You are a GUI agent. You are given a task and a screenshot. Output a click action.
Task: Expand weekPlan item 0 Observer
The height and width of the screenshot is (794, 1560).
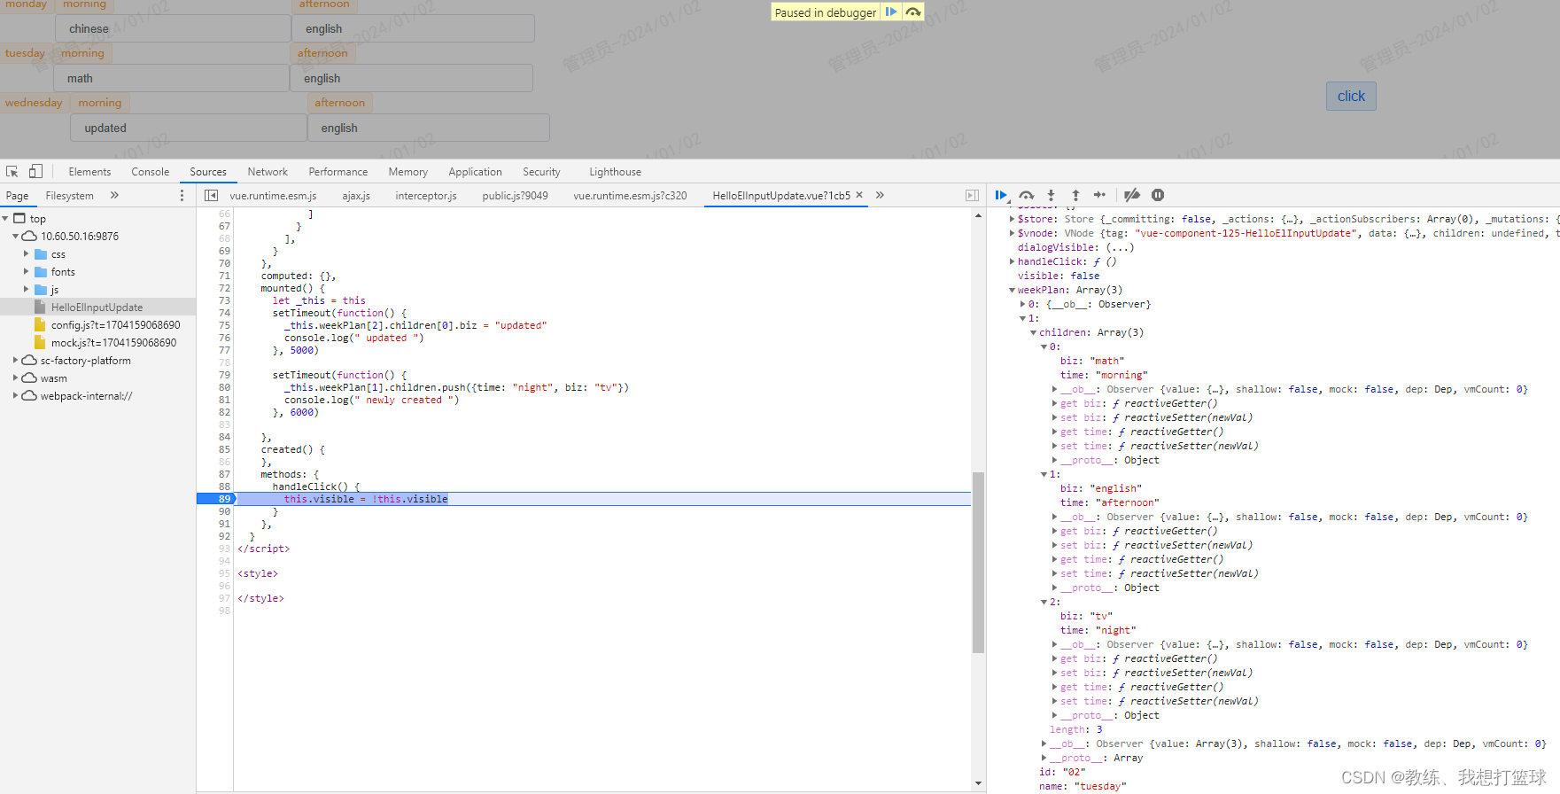pos(1022,305)
